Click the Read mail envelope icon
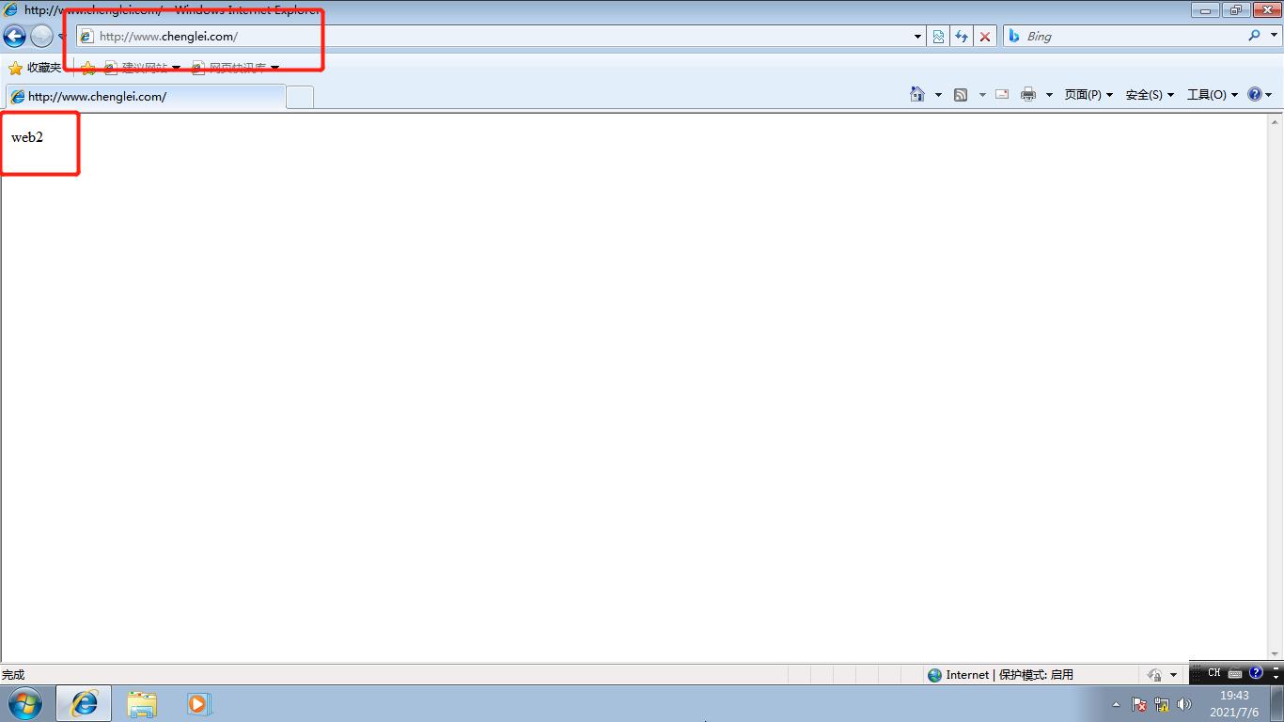 [x=1002, y=94]
